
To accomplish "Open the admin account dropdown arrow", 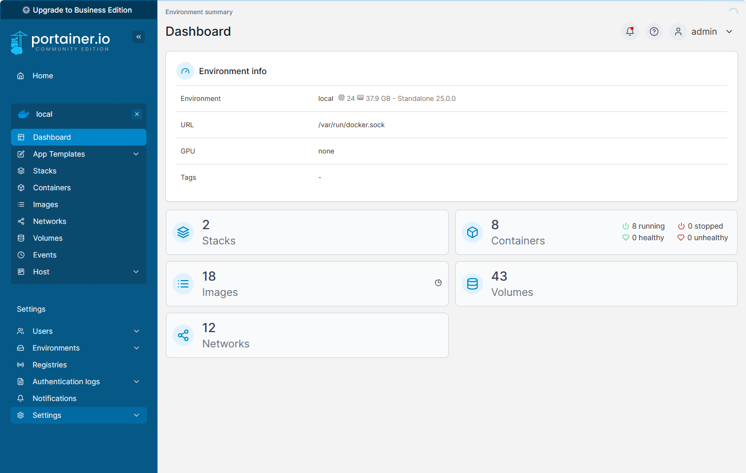I will 729,32.
